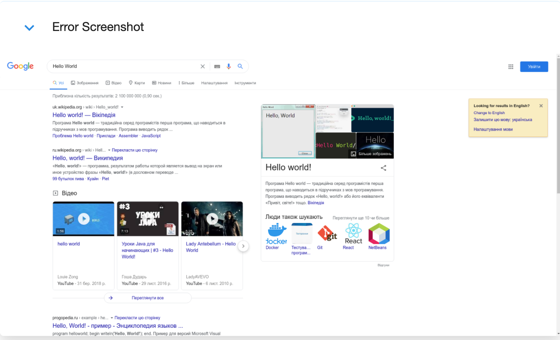
Task: Open the 'hello world' video title link
Action: (x=68, y=244)
